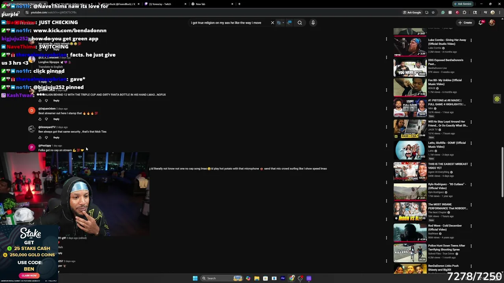Like the triple cup dirty Fanta comment
Image resolution: width=504 pixels, height=283 pixels.
coord(40,101)
